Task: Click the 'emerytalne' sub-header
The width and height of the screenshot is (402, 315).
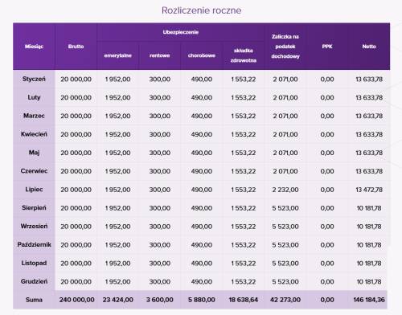Action: tap(117, 55)
